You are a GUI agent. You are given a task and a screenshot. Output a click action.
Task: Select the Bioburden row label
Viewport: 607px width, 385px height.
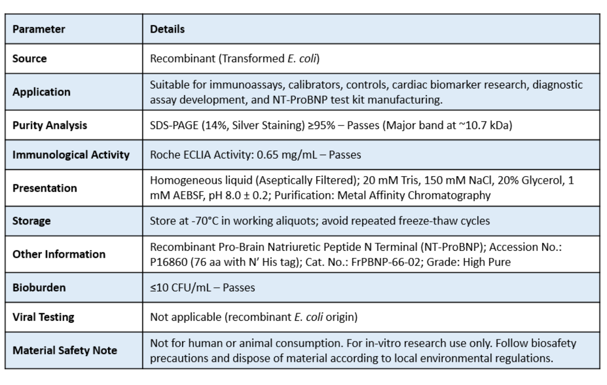(39, 287)
